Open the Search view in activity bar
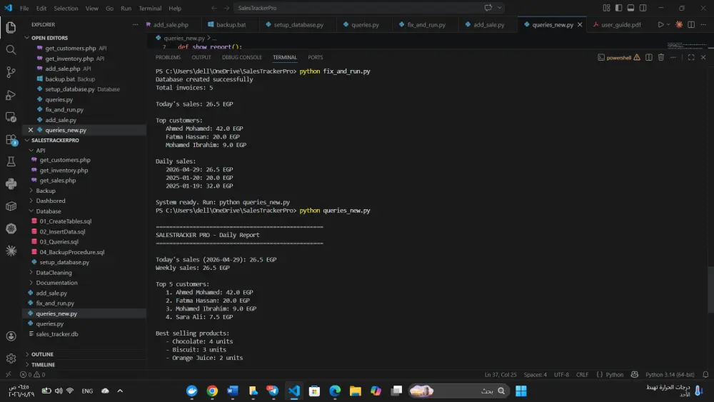 pyautogui.click(x=11, y=49)
